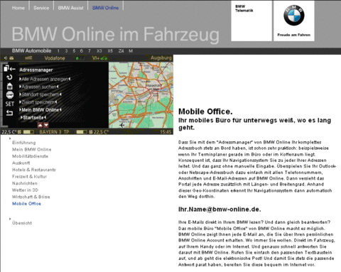
Task: Click the speaker icon in iDrive status bar
Action: click(x=6, y=58)
